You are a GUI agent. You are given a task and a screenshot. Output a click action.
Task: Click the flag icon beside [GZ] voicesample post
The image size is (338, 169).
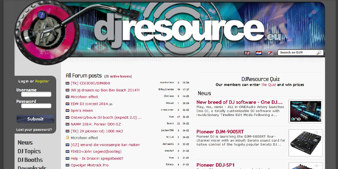click(x=68, y=144)
